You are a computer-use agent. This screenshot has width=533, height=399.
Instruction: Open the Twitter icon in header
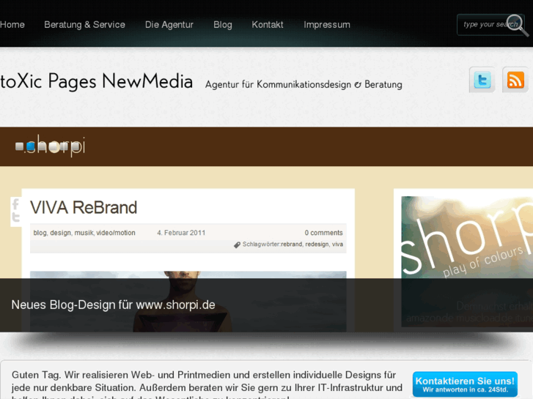(482, 80)
